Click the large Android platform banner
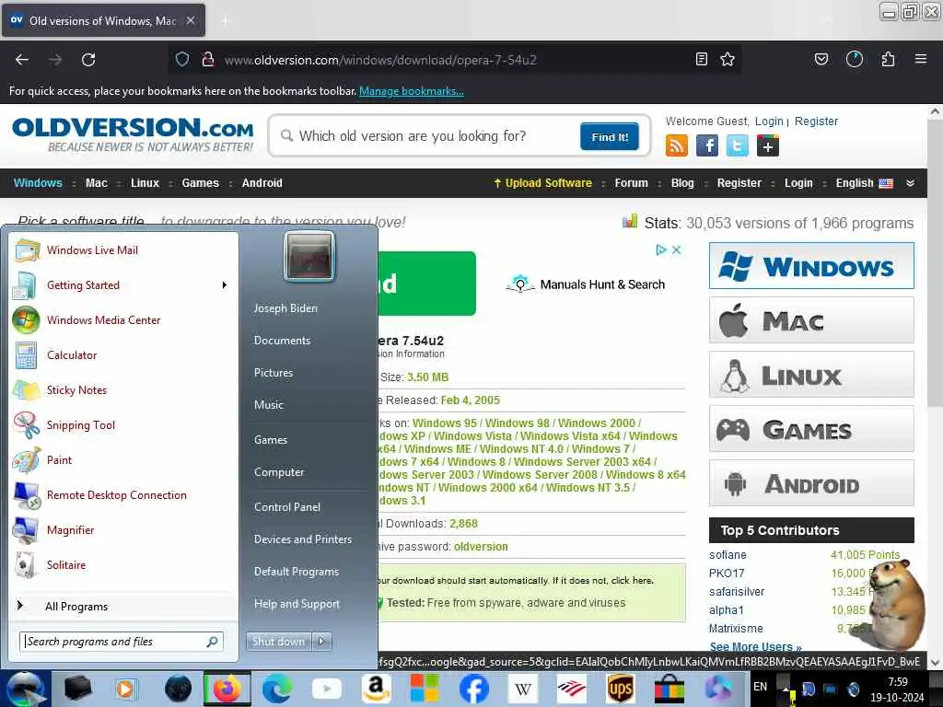943x707 pixels. click(x=811, y=483)
